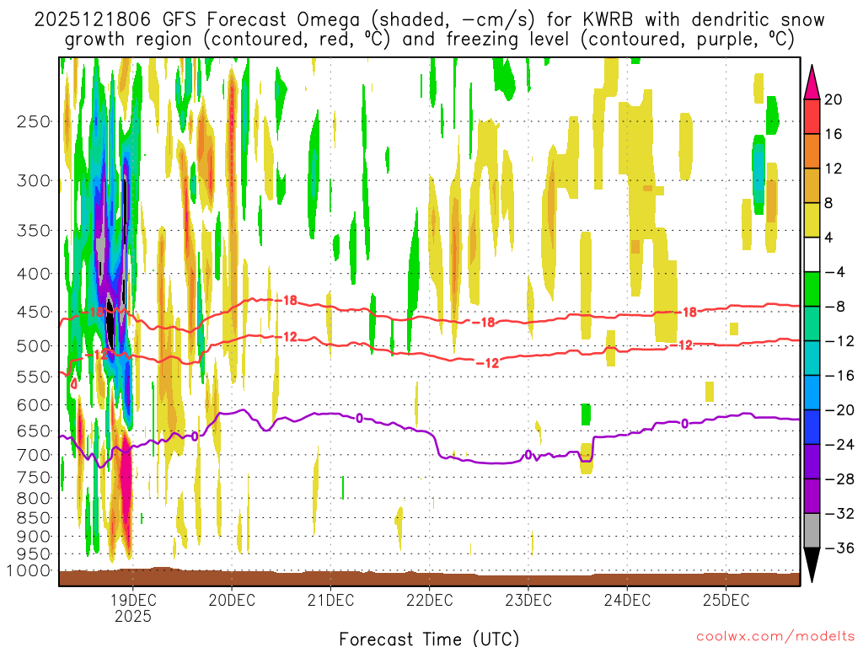Viewport: 863px width, 647px height.
Task: Click the red -18 contour label near 20DEC
Action: tap(287, 301)
